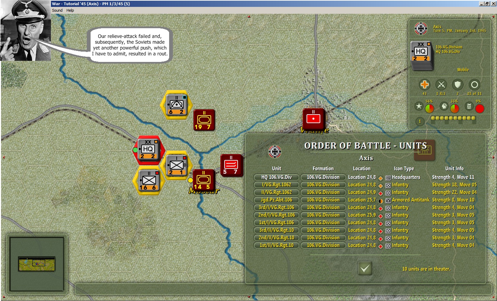Viewport: 497px width, 301px height.
Task: Click the circle movement icon above 11 of 11
Action: tap(475, 85)
